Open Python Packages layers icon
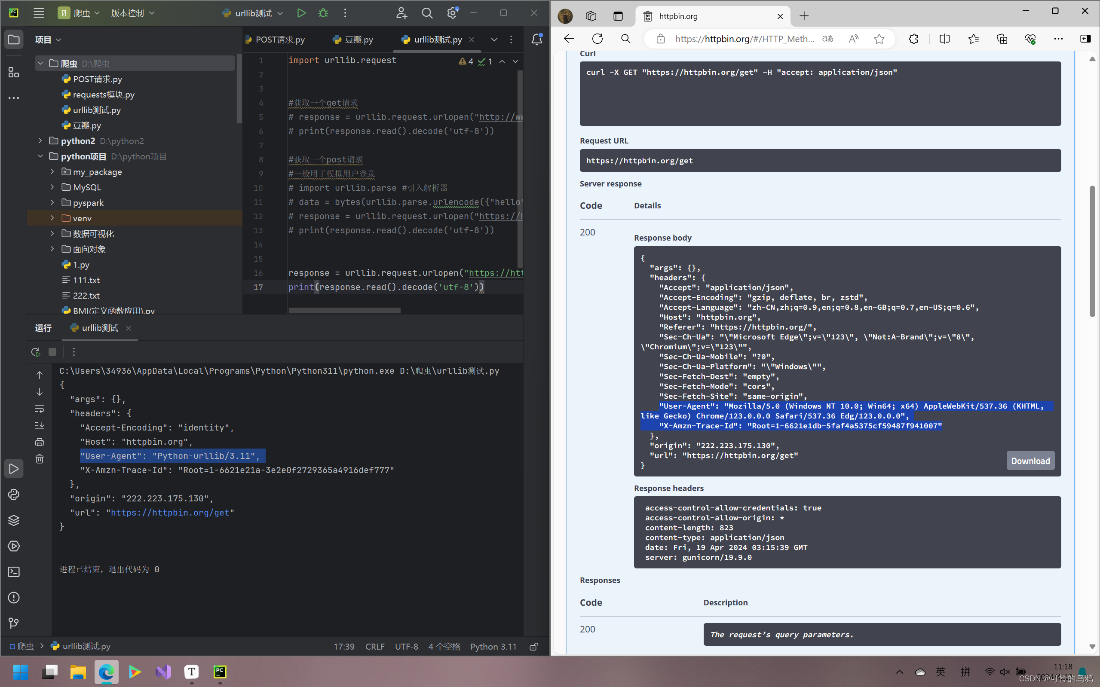This screenshot has height=687, width=1100. pyautogui.click(x=14, y=520)
